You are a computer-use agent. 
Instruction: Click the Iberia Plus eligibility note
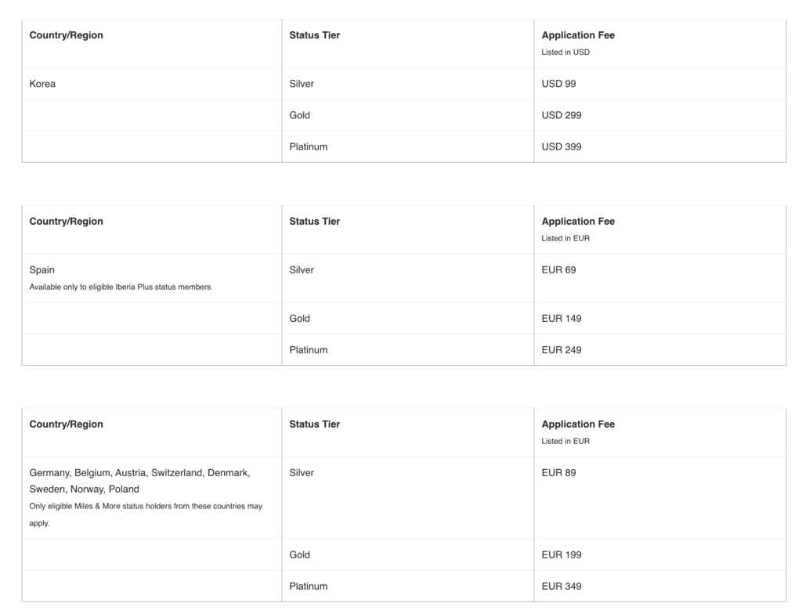click(120, 287)
